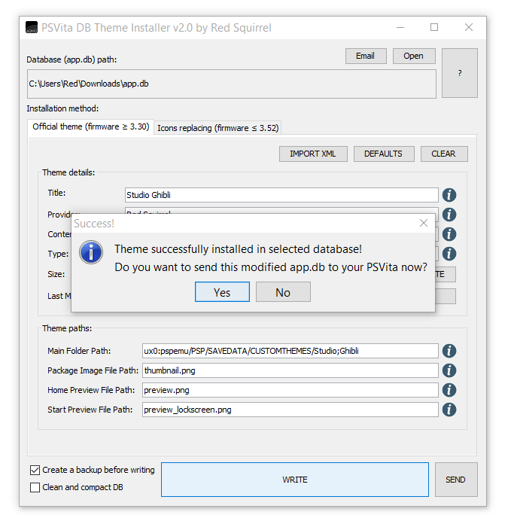This screenshot has height=521, width=511.
Task: Confirm with Yes in Success dialog
Action: [x=222, y=292]
